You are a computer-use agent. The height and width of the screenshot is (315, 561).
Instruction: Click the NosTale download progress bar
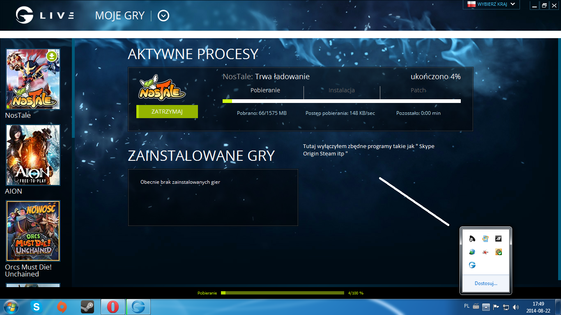342,101
